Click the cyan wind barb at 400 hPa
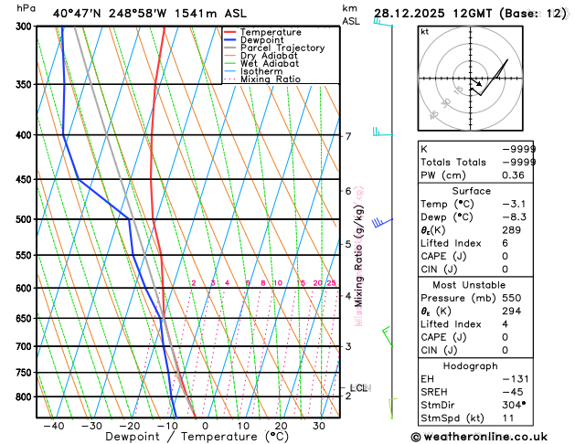This screenshot has height=444, width=575. tap(383, 132)
